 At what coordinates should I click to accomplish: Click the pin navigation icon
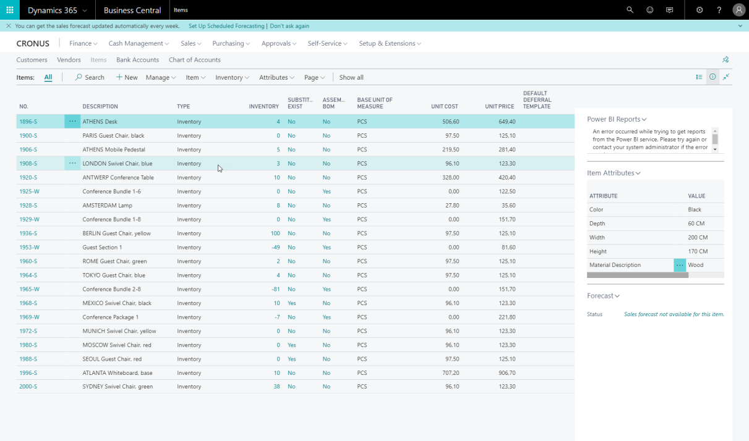click(x=725, y=60)
